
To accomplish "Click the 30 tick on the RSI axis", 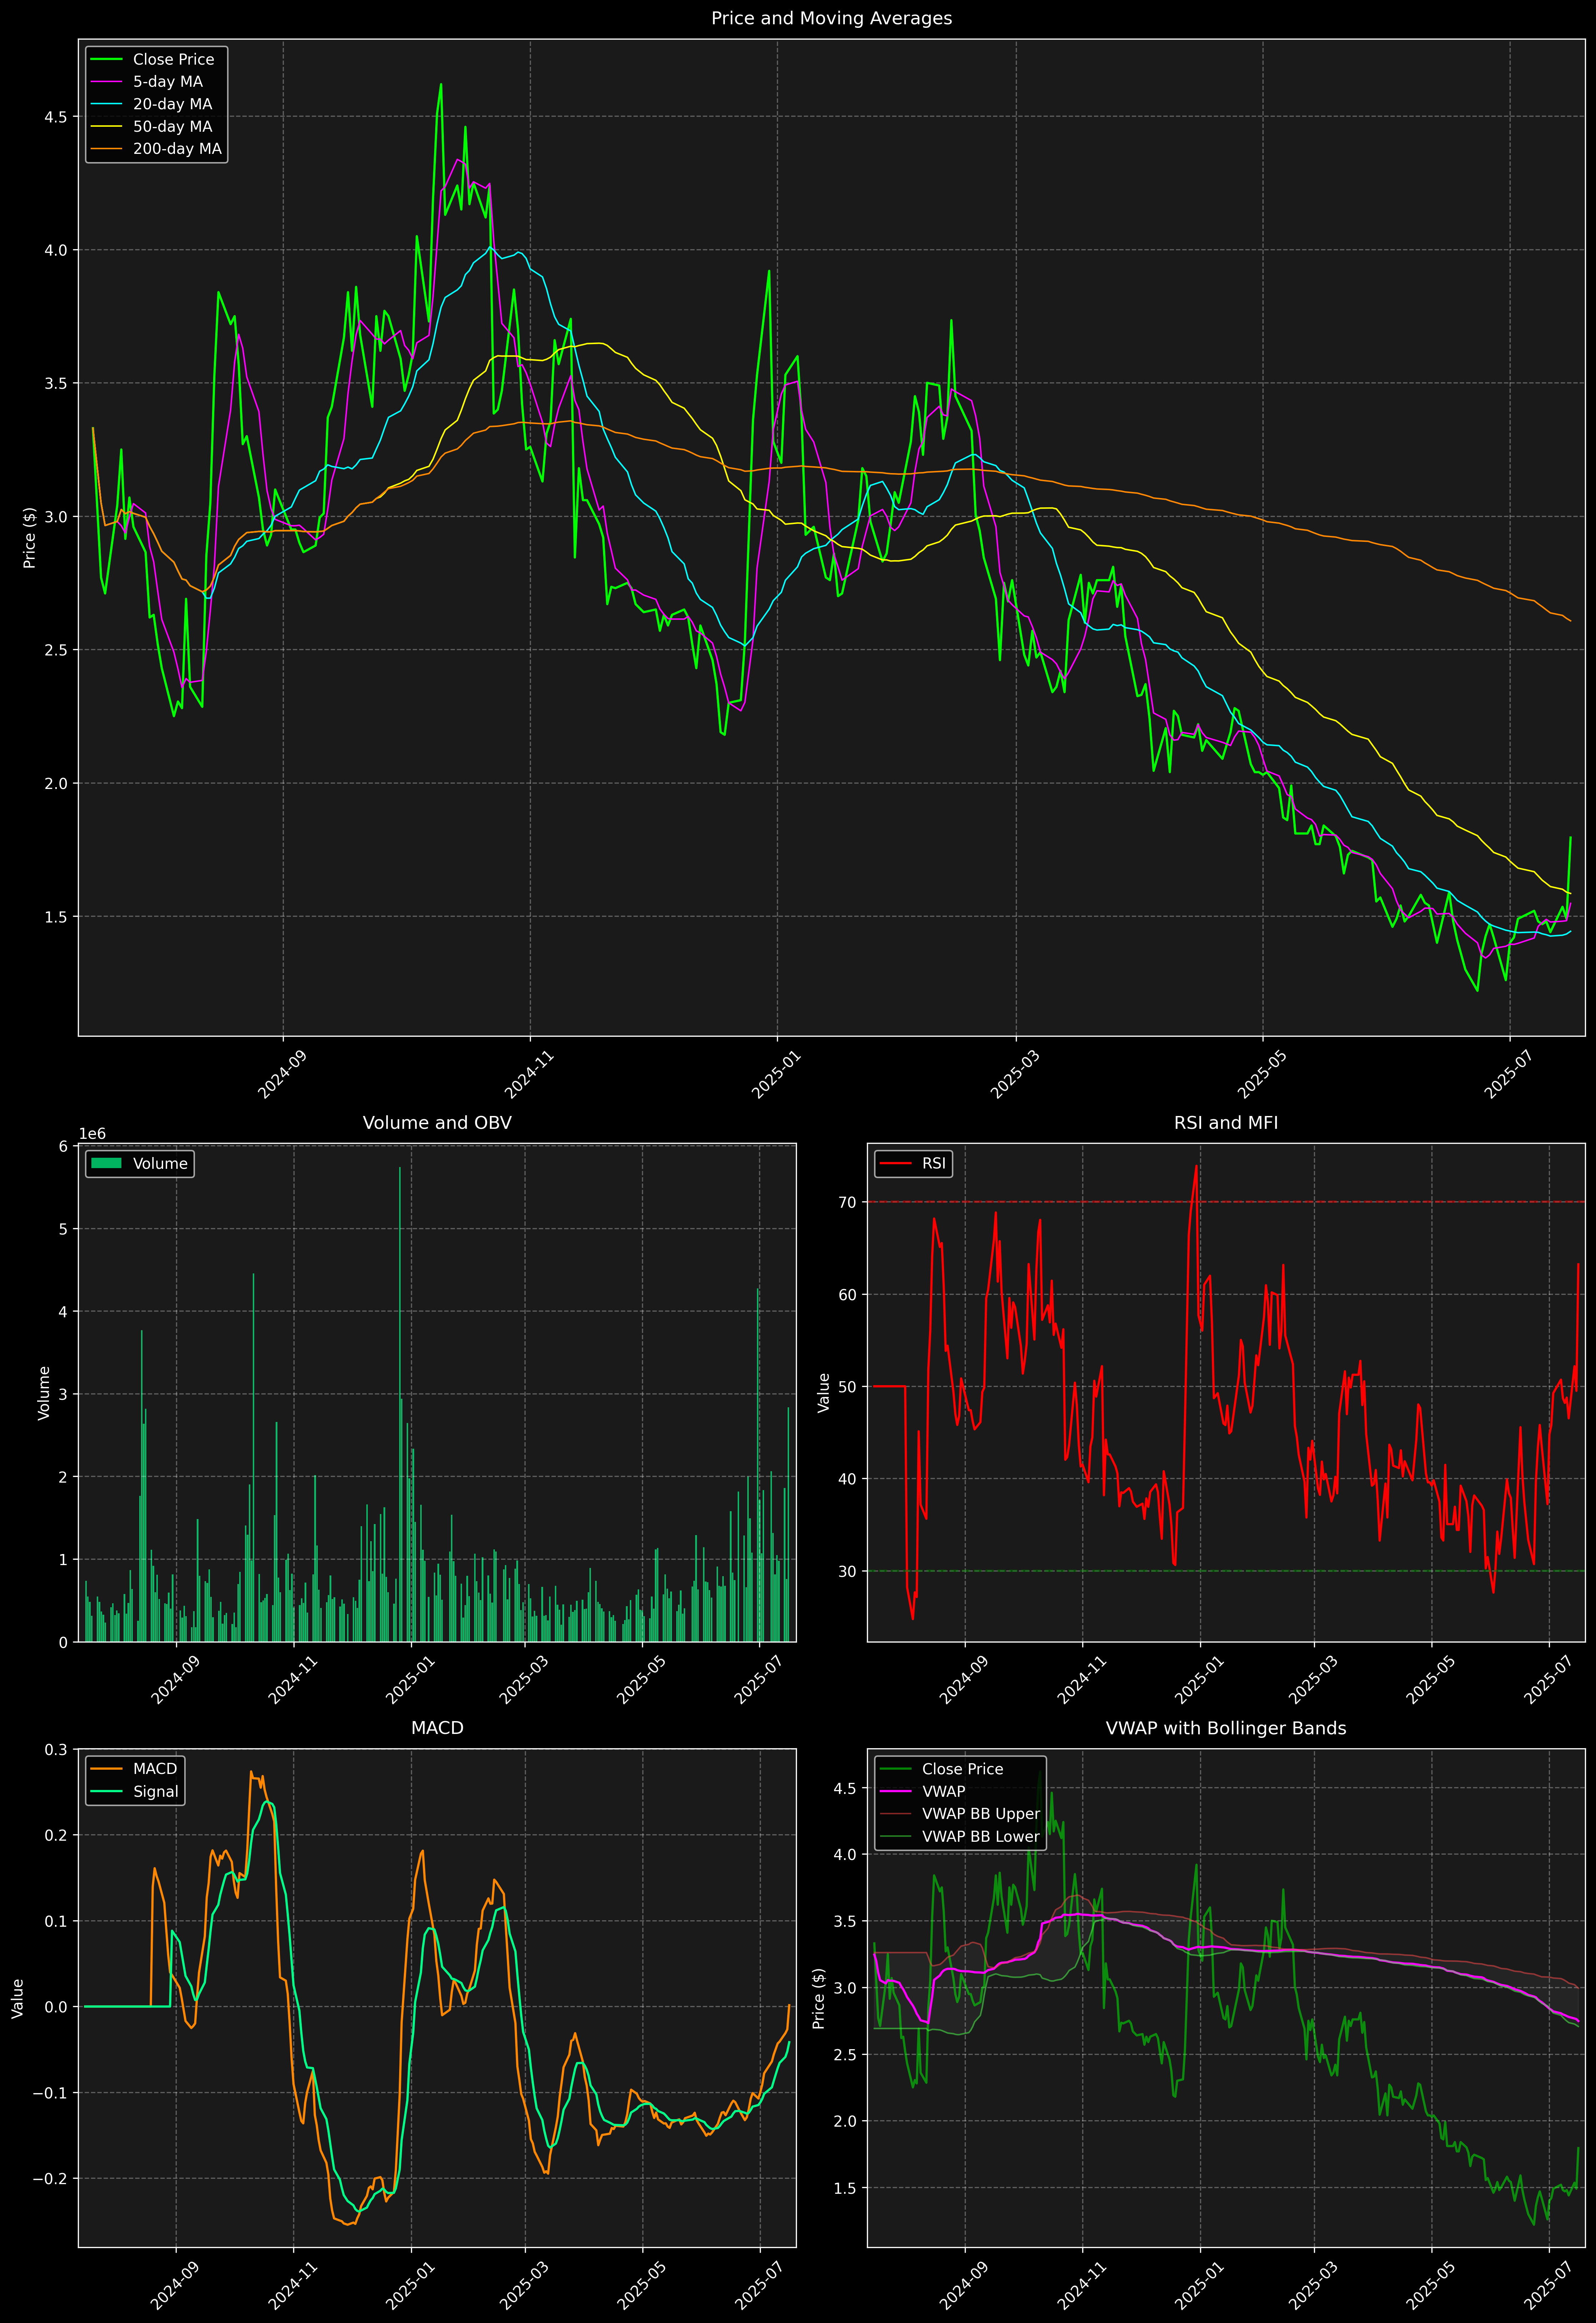I will 848,1571.
